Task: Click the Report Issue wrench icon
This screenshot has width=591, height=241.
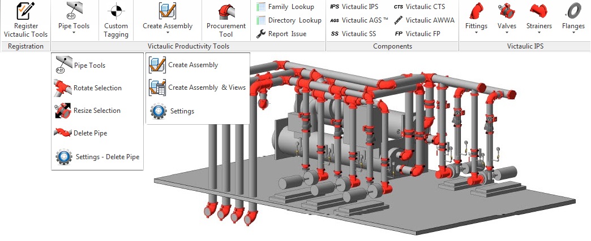Action: click(x=261, y=34)
